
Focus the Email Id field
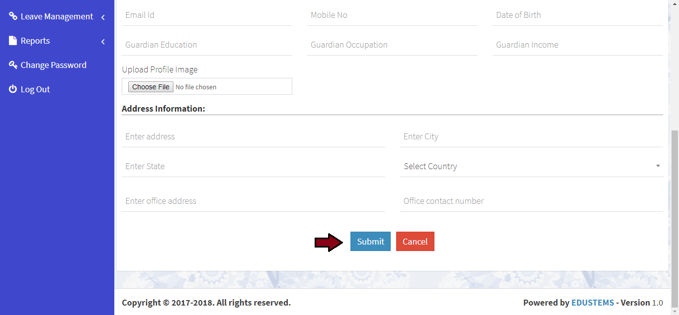tap(207, 15)
